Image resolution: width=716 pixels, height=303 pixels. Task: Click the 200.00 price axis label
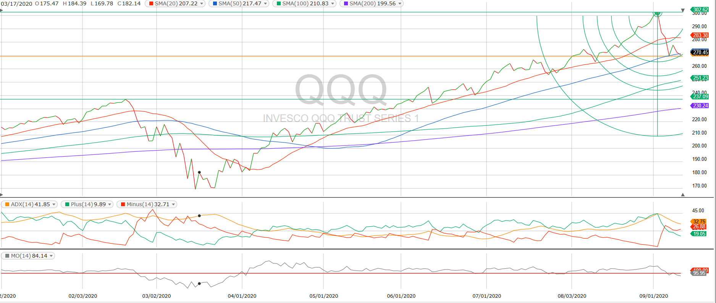[699, 146]
